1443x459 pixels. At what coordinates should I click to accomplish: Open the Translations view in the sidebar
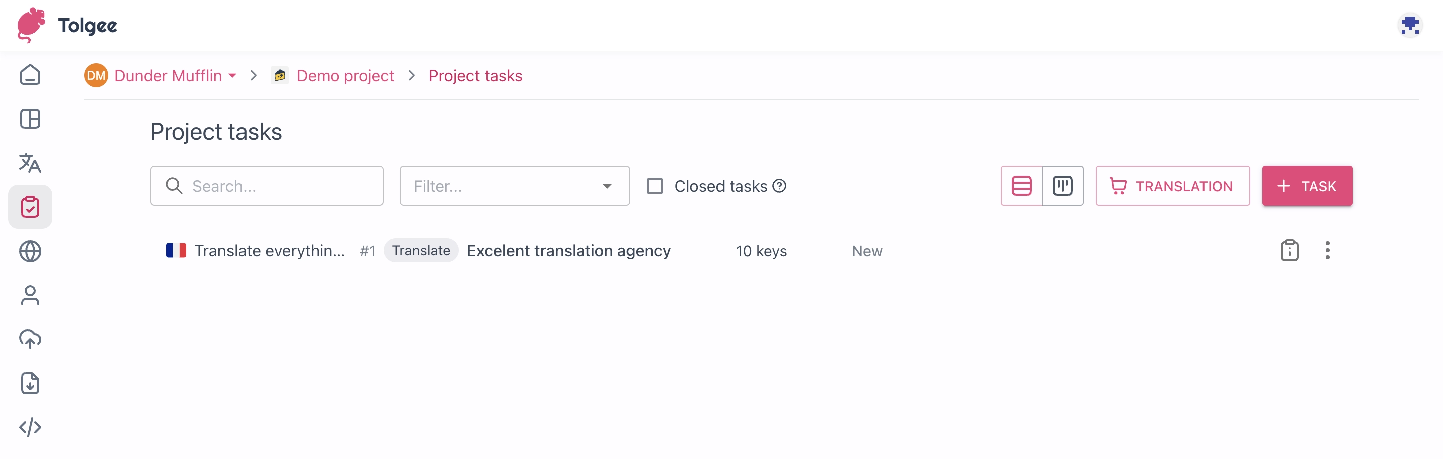tap(30, 163)
